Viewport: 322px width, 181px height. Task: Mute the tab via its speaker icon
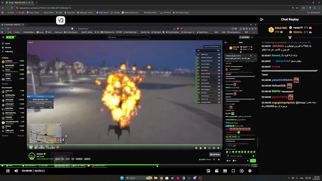point(29,3)
